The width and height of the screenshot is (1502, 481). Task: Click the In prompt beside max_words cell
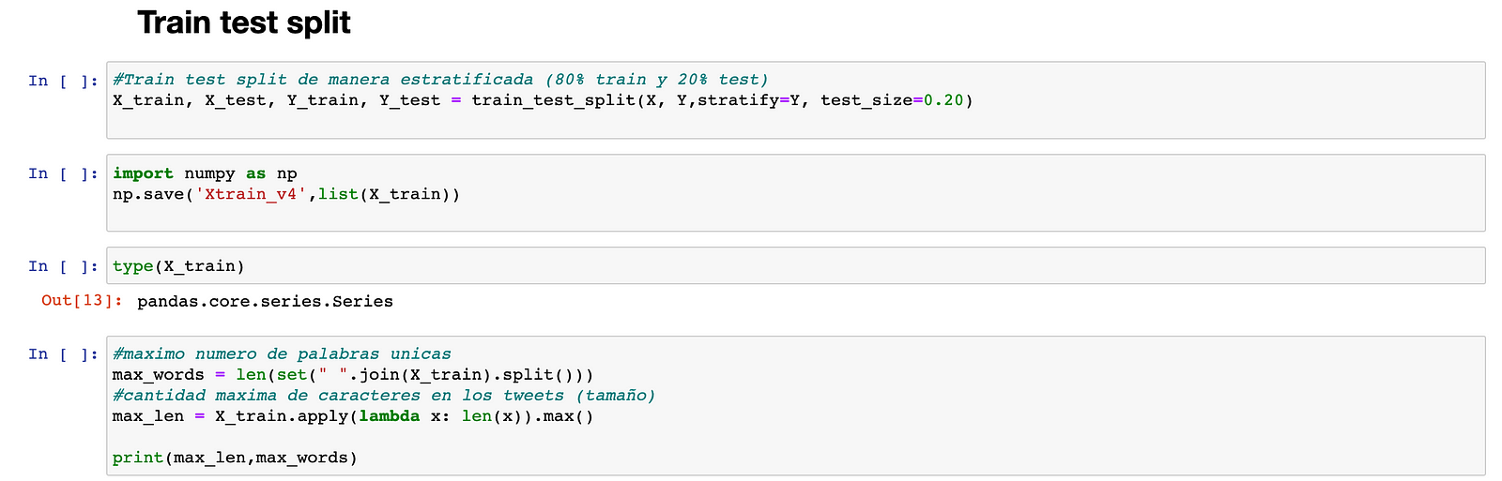point(64,354)
